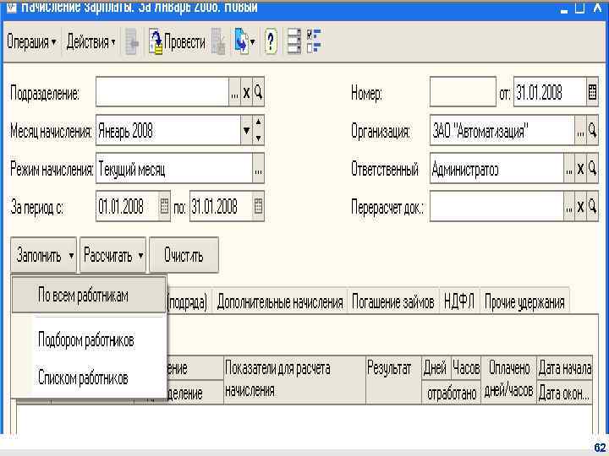Open the Ответственный ellipsis selector
609x456 pixels.
[x=569, y=169]
